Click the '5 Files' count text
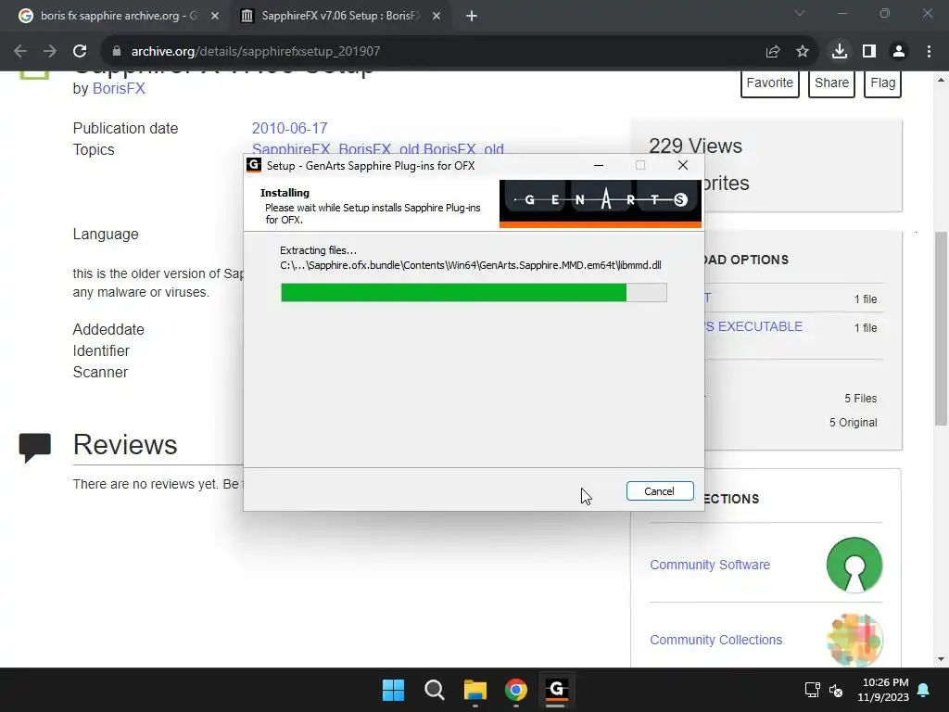The image size is (949, 712). coord(861,399)
